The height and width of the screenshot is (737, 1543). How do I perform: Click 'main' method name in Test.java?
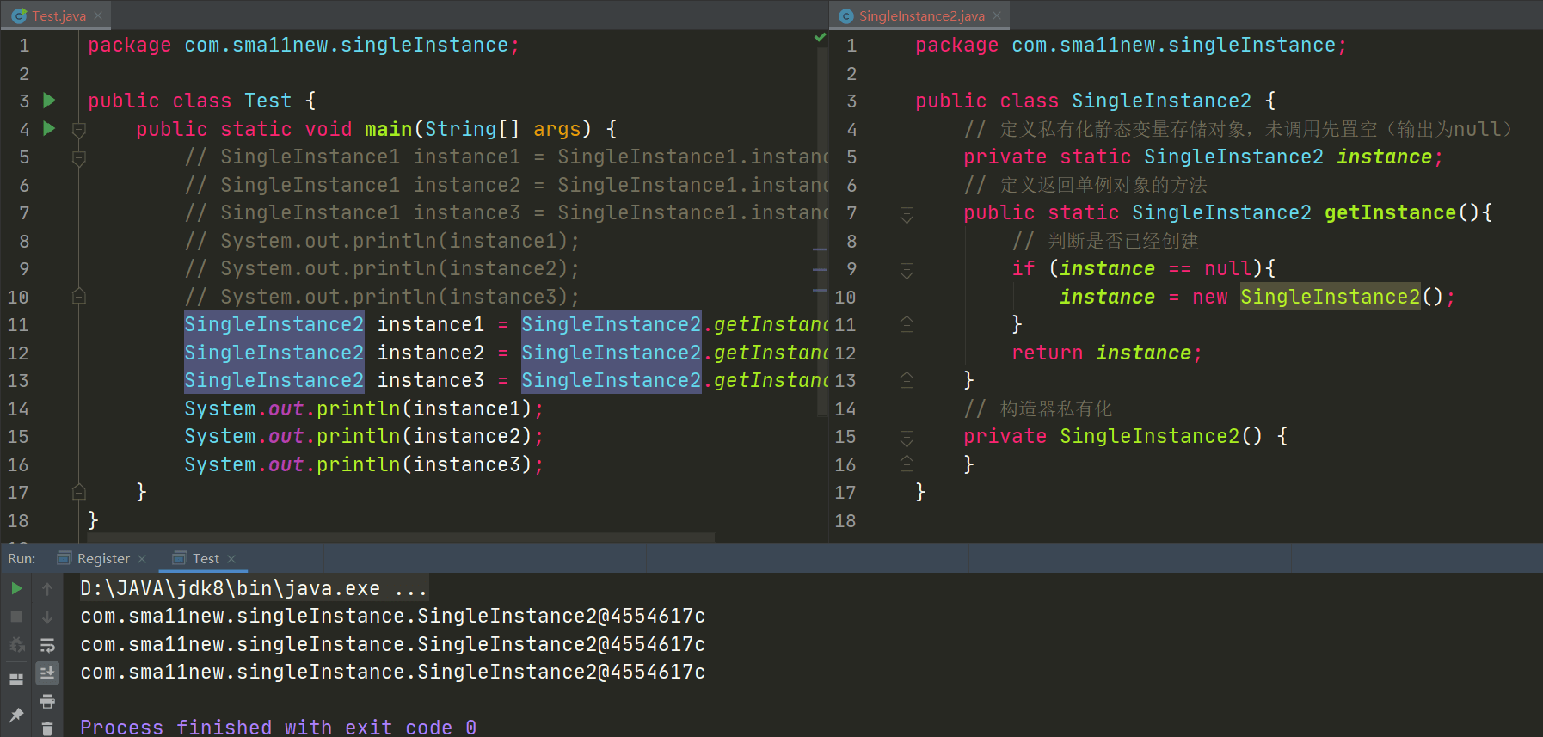[x=388, y=129]
